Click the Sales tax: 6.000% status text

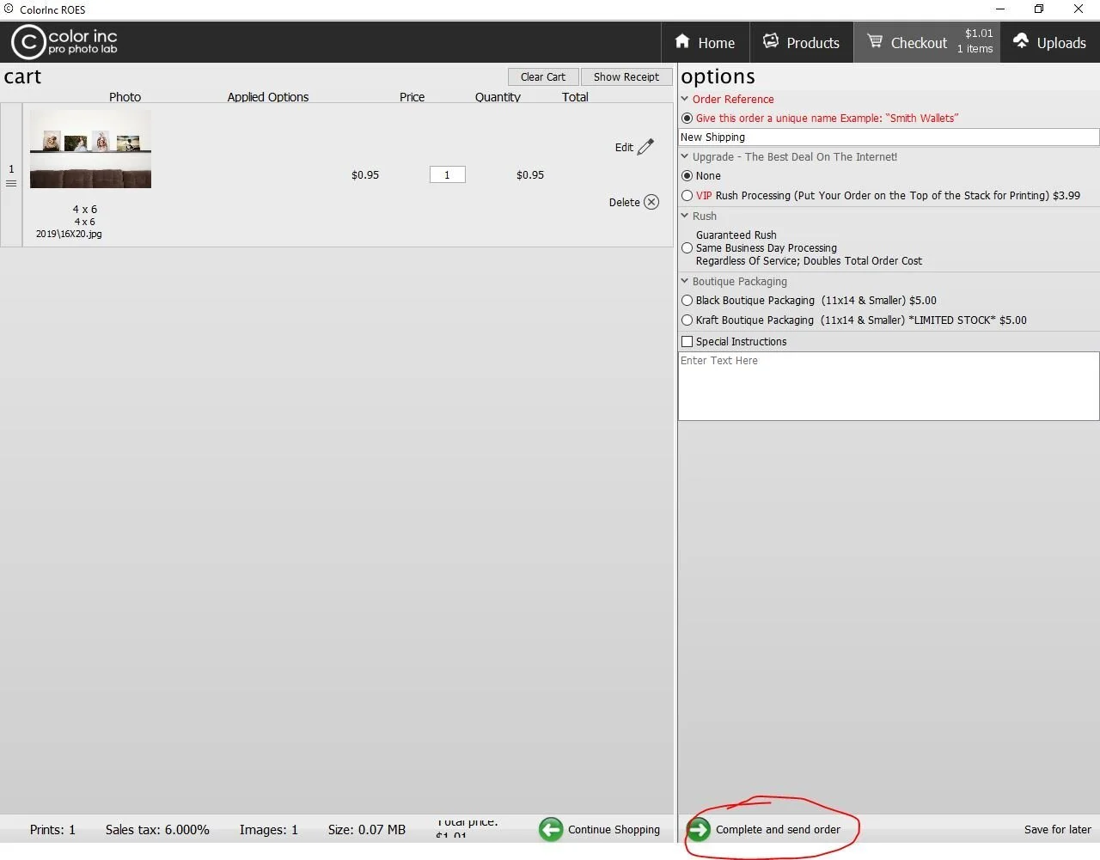click(x=157, y=830)
